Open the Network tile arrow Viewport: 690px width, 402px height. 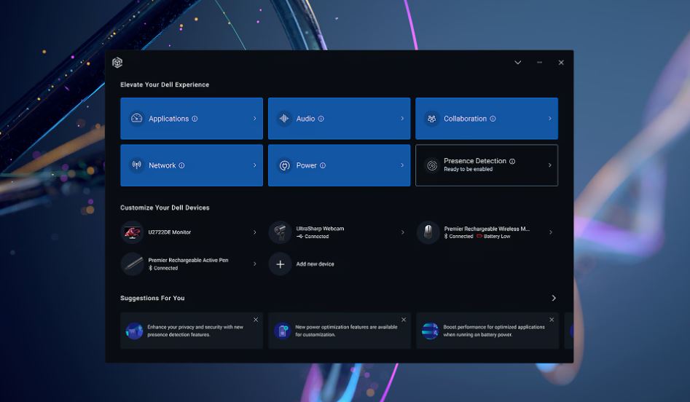pos(254,165)
